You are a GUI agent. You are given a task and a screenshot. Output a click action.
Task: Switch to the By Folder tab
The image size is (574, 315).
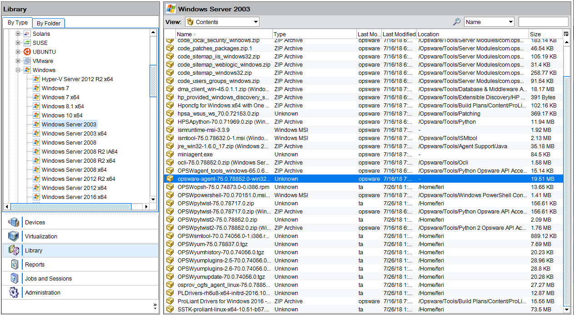click(49, 23)
